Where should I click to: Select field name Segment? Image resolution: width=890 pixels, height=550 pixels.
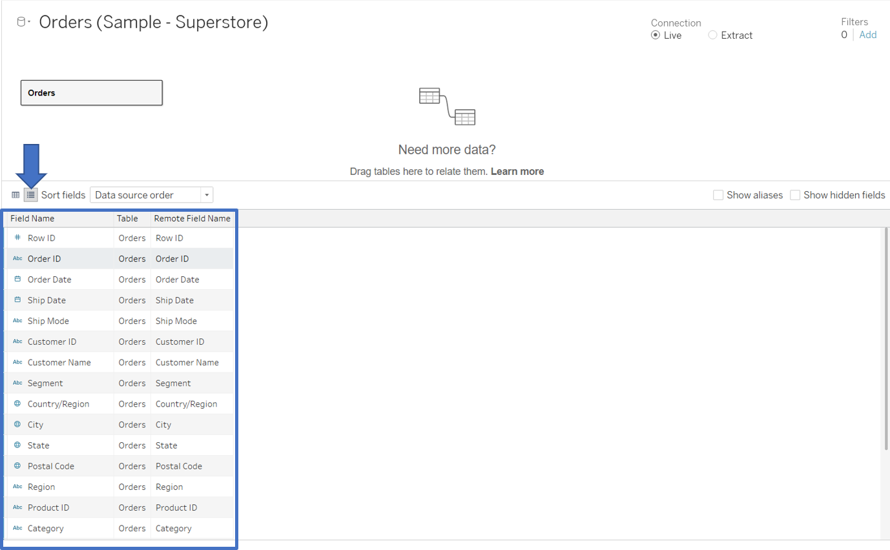tap(45, 383)
